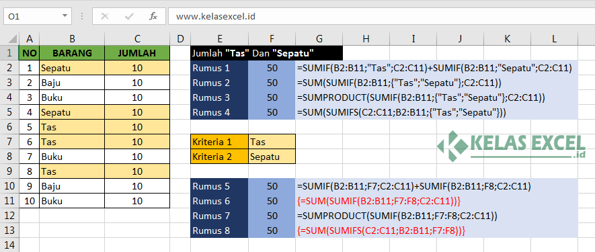Screen dimensions: 595x252
Task: Click the SUM(SUMIF array constant formula text
Action: [x=399, y=83]
